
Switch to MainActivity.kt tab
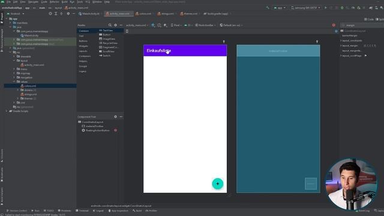point(89,13)
